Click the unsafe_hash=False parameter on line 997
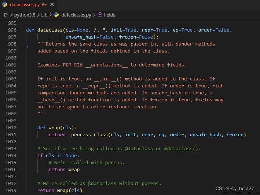The width and height of the screenshot is (260, 195). (x=89, y=37)
